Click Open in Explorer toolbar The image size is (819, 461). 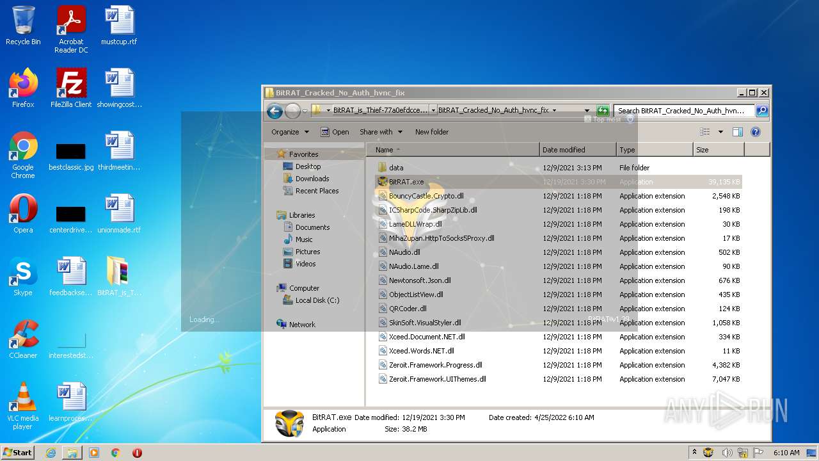click(335, 132)
